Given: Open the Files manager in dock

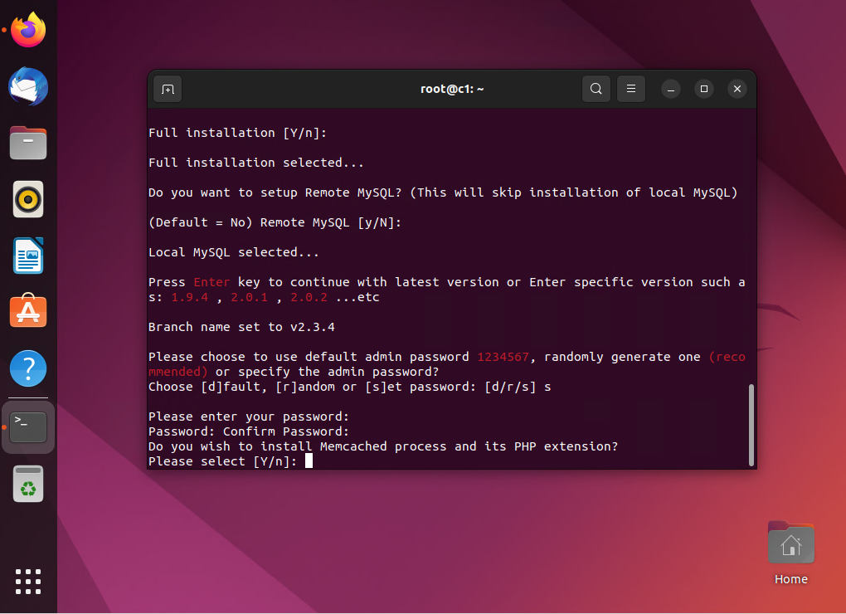Looking at the screenshot, I should click(28, 144).
